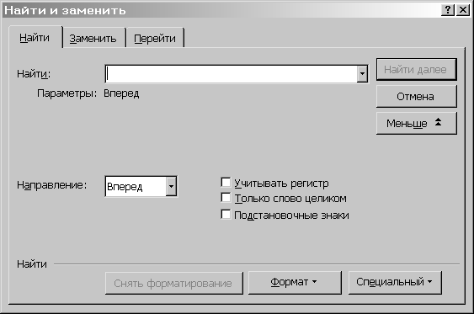Click Снять форматирование button
Viewport: 474px width, 314px height.
(173, 283)
